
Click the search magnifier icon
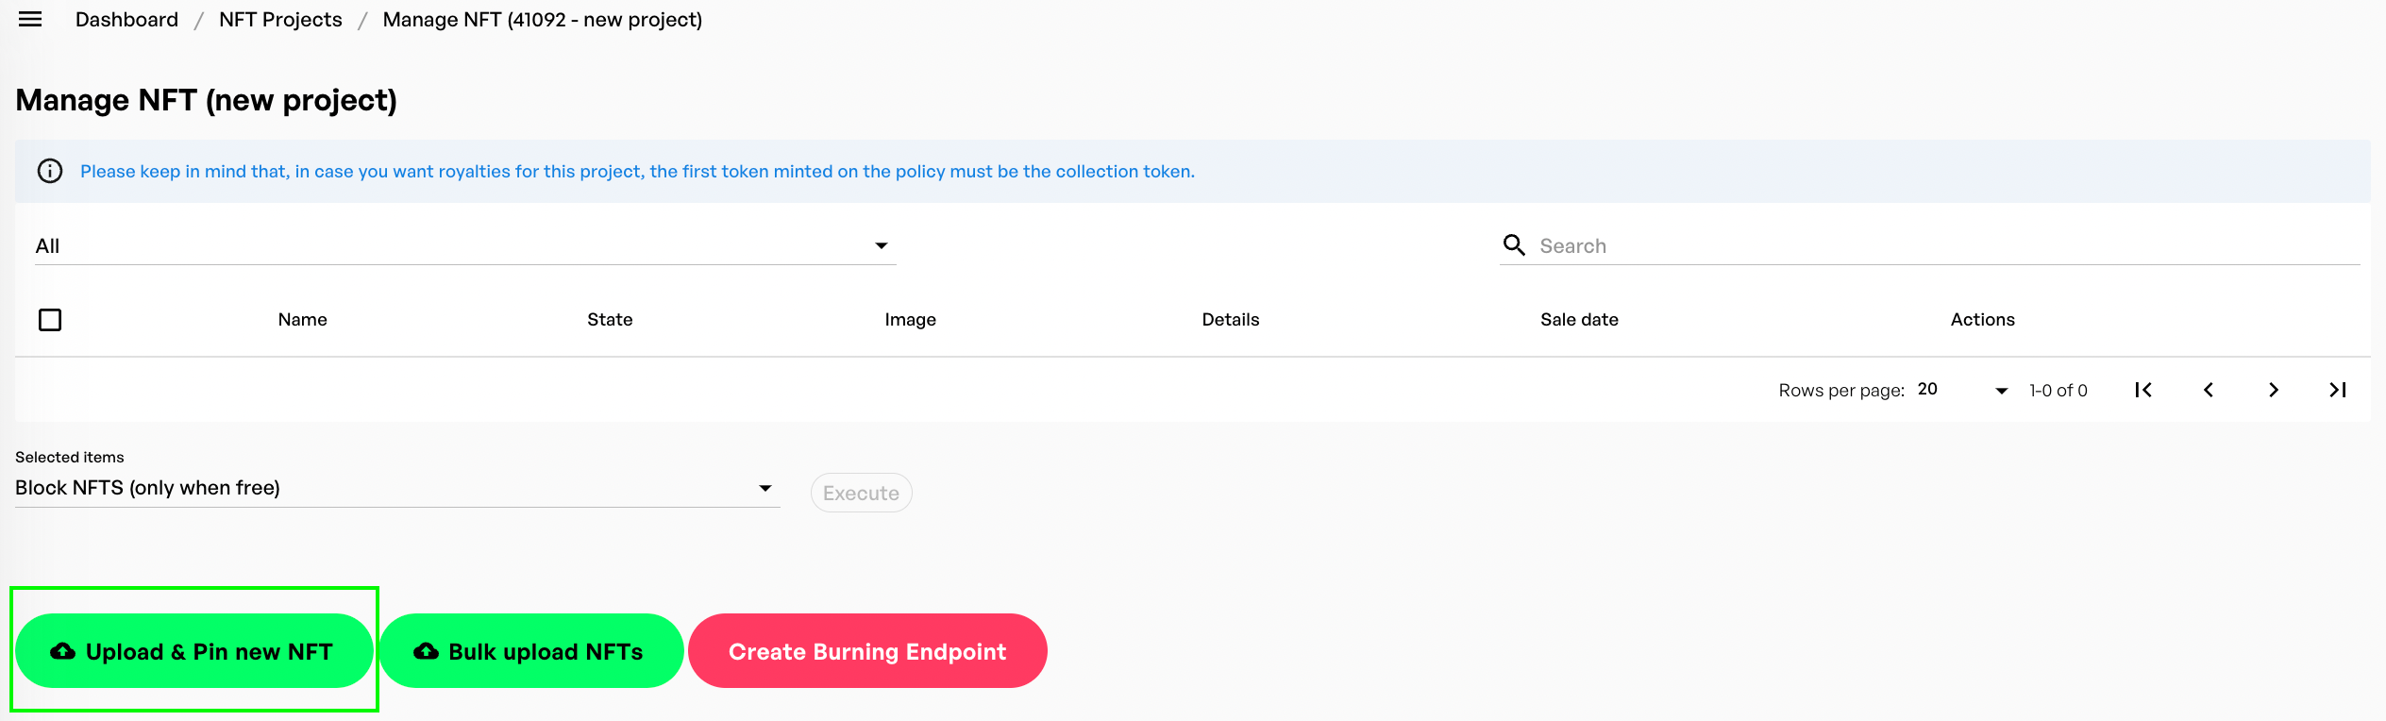click(x=1514, y=245)
